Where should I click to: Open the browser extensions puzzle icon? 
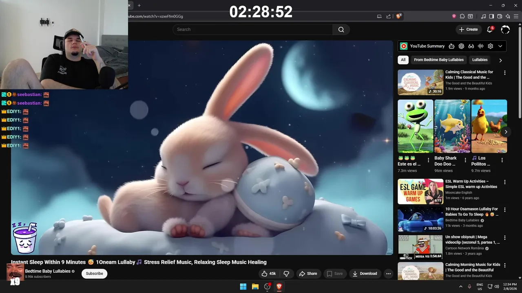click(x=462, y=16)
